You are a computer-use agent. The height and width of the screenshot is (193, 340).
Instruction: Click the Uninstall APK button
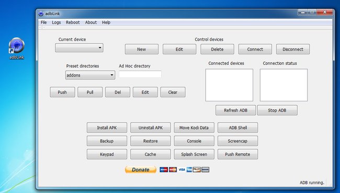coord(151,128)
